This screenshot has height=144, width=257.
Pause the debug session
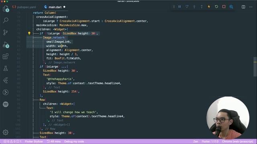179,7
